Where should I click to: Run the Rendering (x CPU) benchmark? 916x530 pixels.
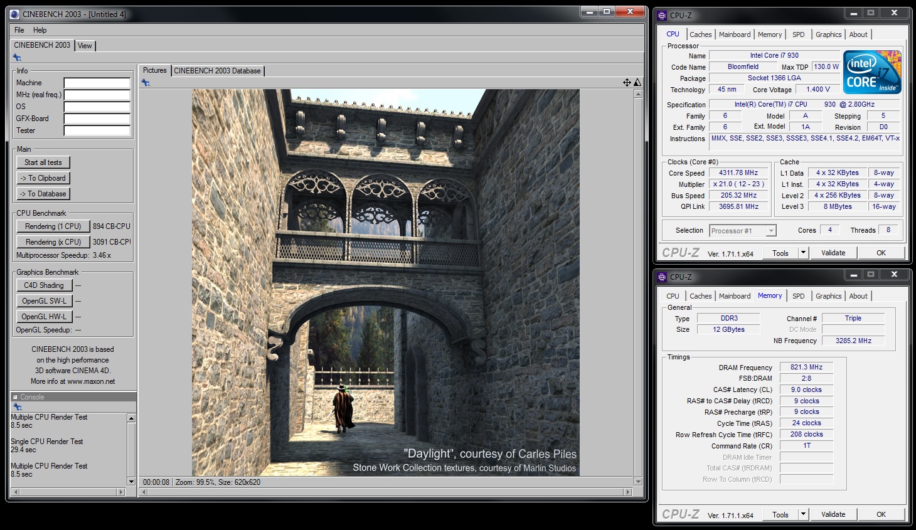pyautogui.click(x=53, y=242)
